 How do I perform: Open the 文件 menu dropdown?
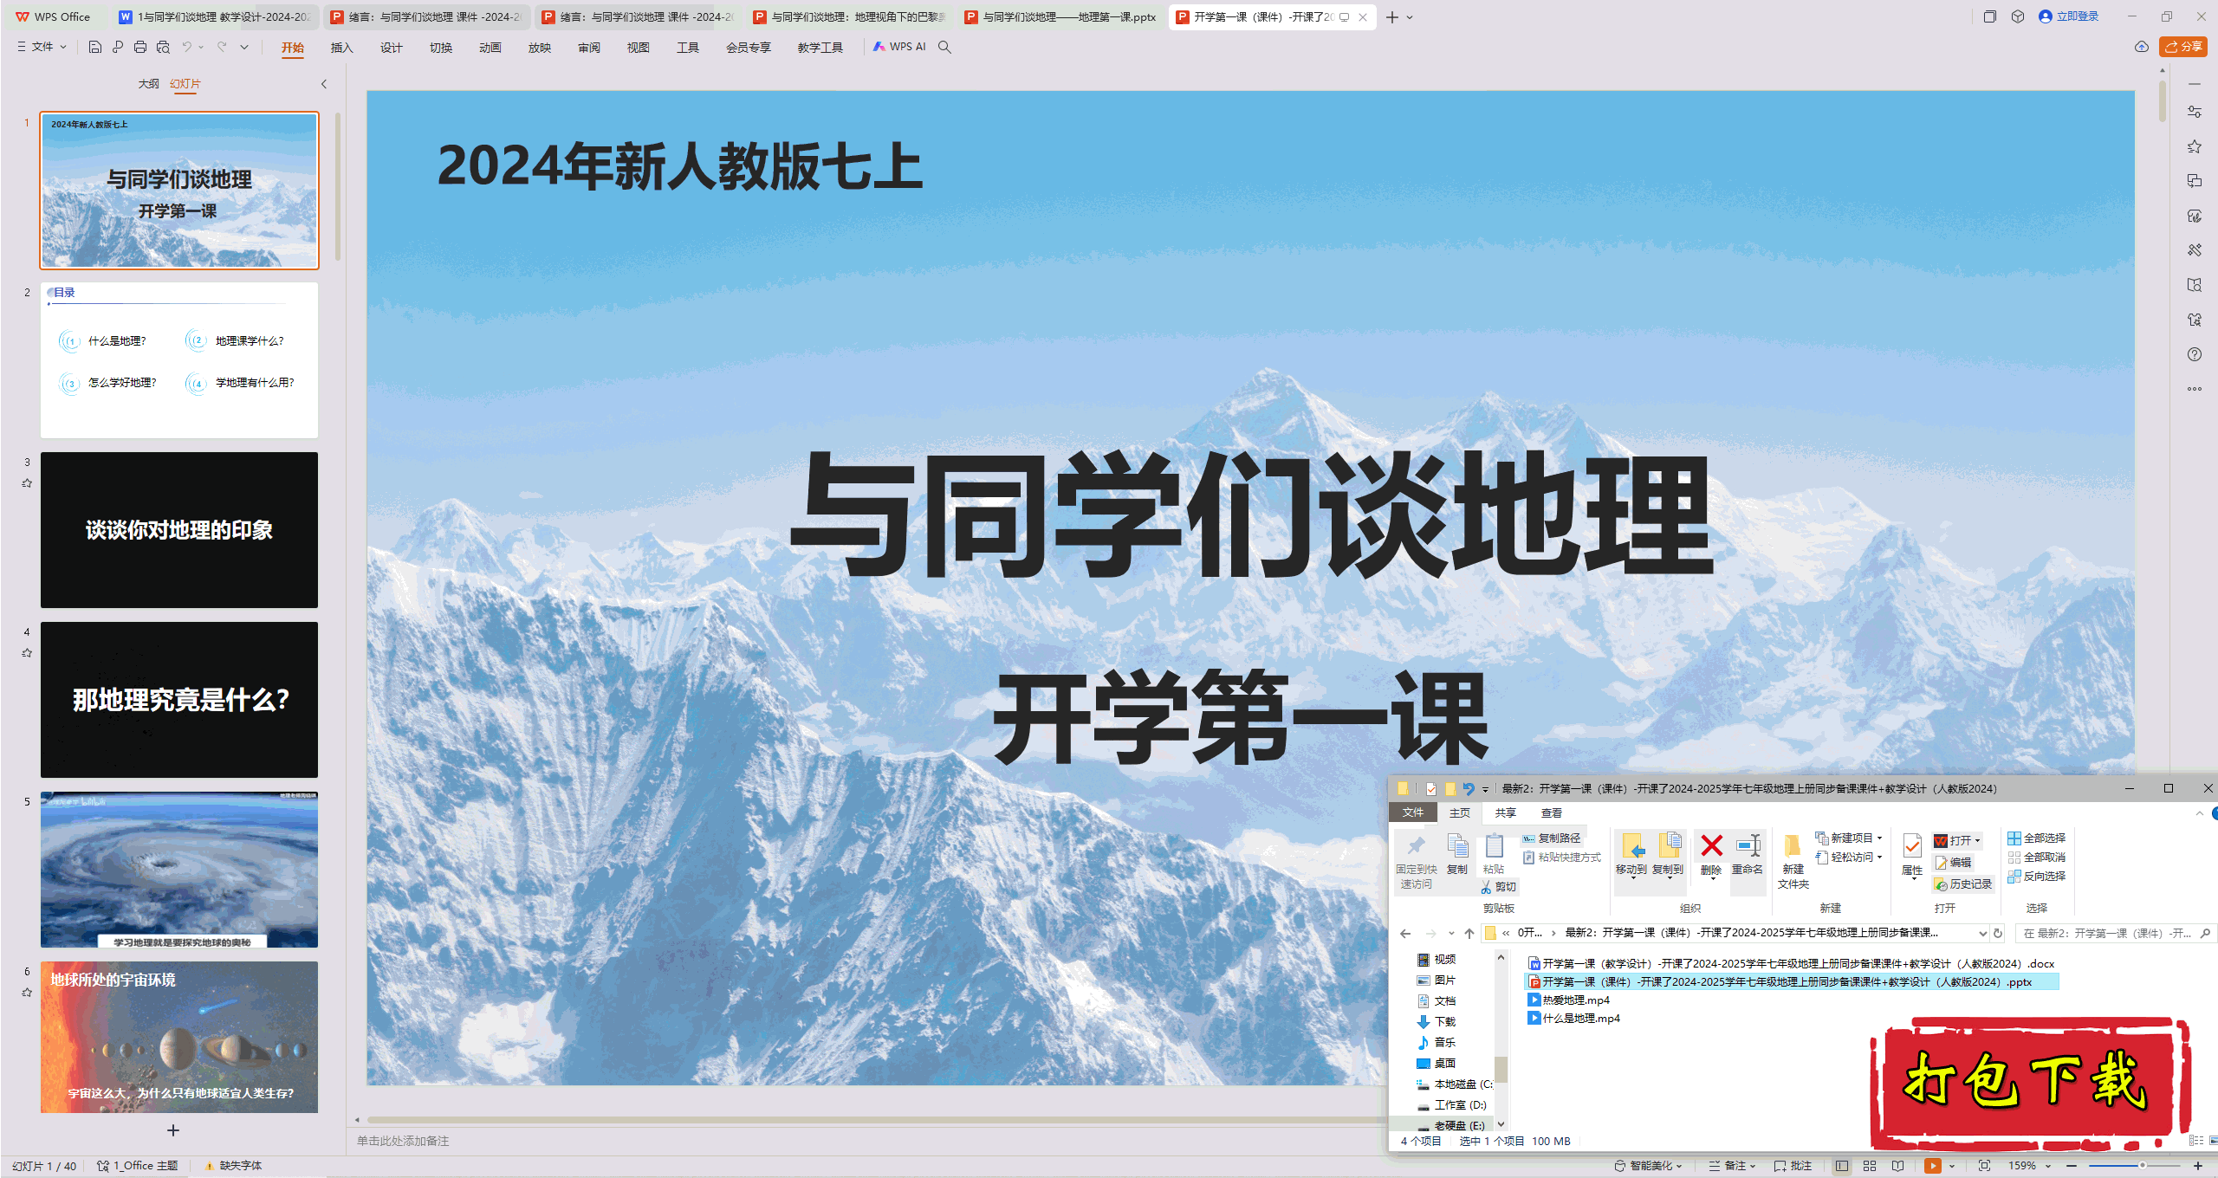click(x=42, y=47)
